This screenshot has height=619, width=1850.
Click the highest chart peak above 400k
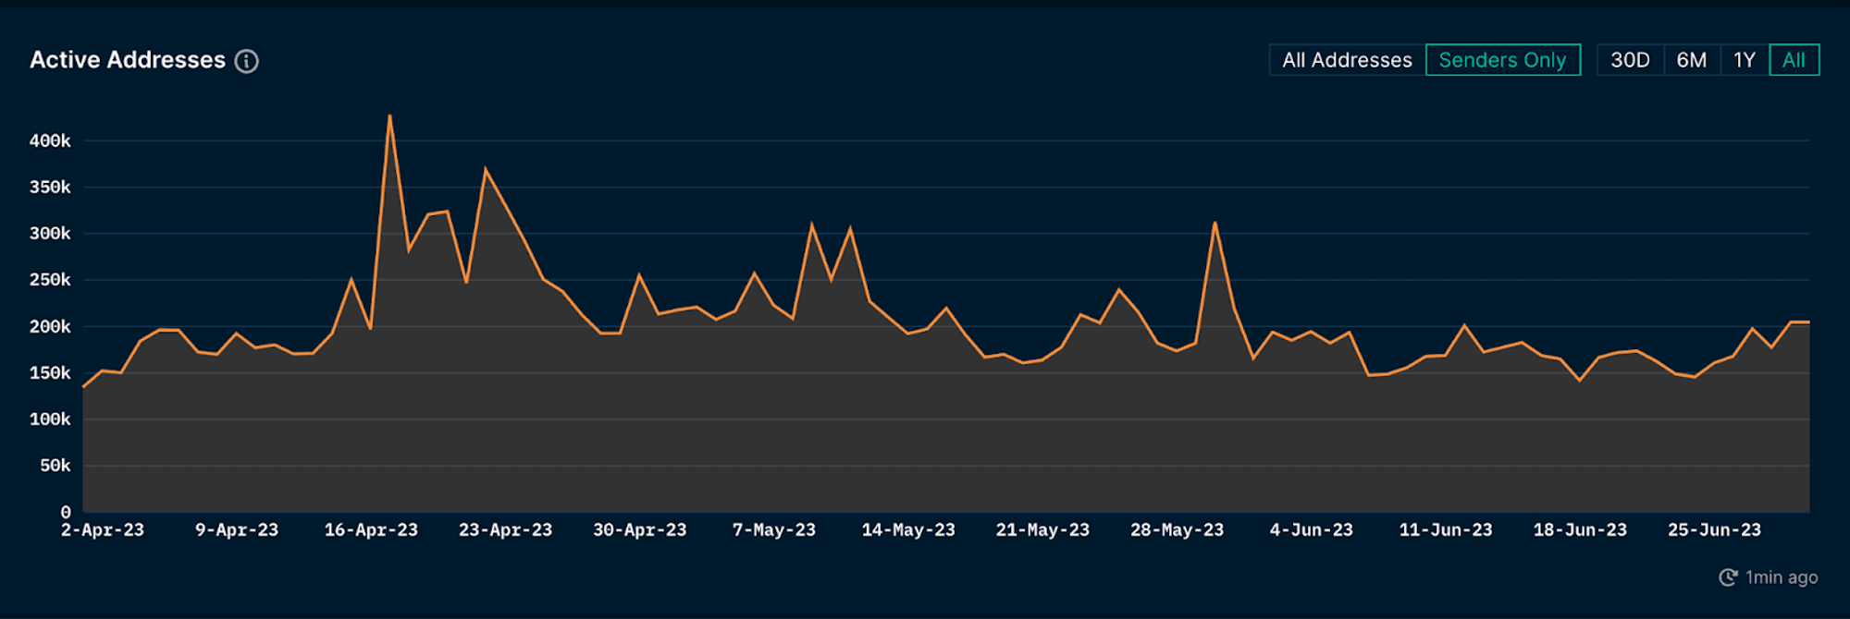coord(389,116)
